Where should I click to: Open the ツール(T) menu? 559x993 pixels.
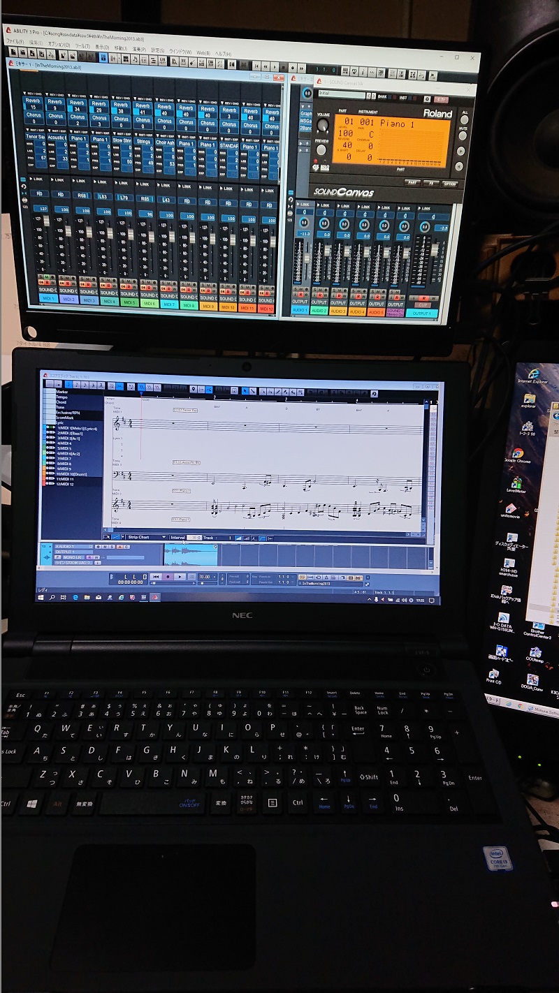(82, 45)
